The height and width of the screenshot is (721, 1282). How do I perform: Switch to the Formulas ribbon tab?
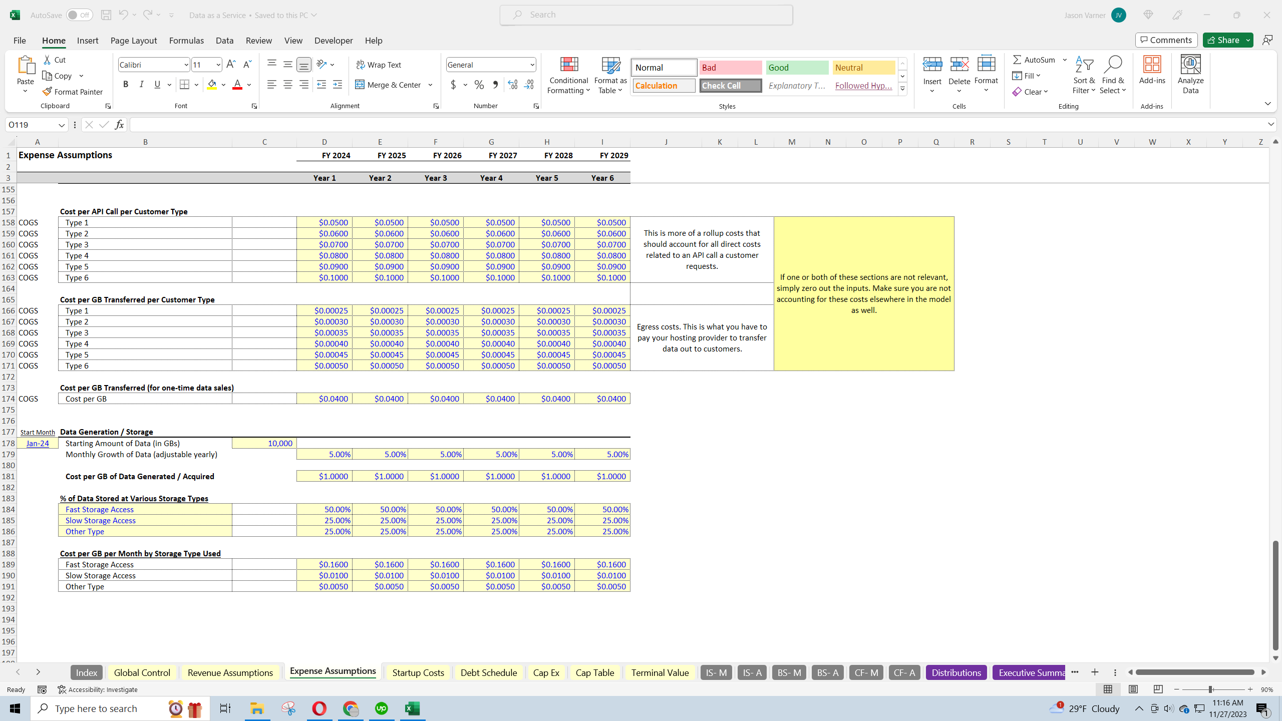pyautogui.click(x=186, y=40)
